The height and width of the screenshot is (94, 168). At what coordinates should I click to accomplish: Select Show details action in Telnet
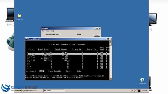pos(55,71)
